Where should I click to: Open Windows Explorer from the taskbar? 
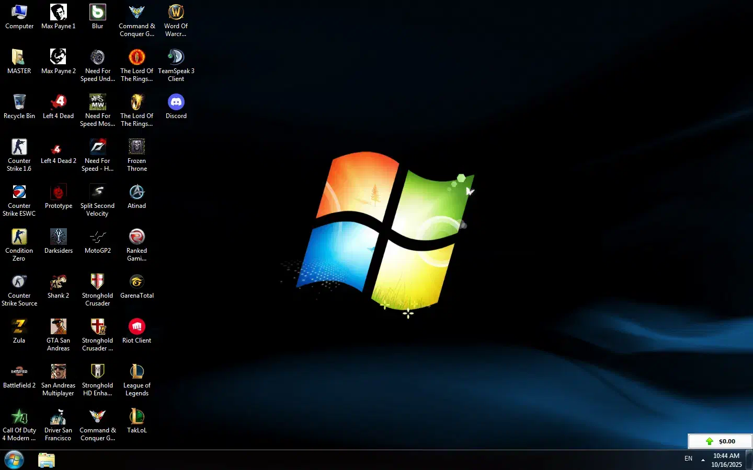[47, 460]
